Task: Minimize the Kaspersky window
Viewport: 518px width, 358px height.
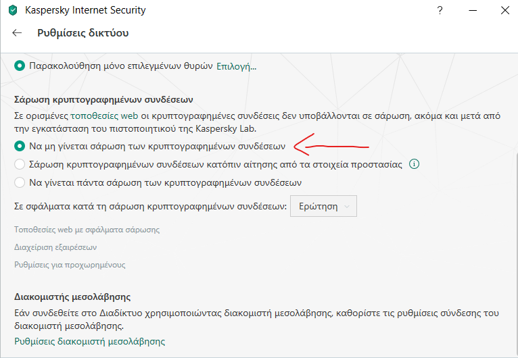Action: point(473,10)
